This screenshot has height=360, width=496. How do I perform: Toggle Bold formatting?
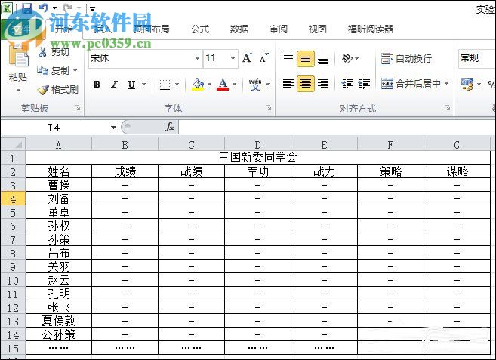[97, 85]
